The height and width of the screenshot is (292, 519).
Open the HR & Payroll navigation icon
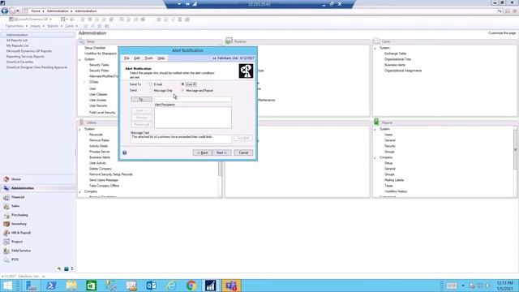click(6, 233)
